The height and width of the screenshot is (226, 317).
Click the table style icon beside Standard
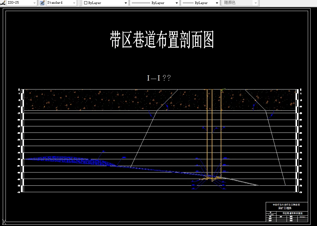point(42,3)
